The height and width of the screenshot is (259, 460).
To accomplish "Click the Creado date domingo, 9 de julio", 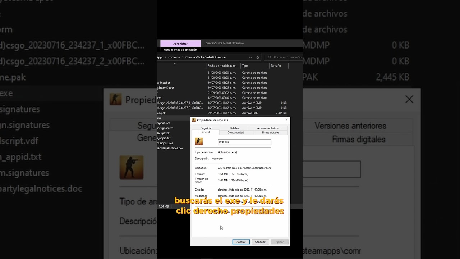I will pos(243,190).
